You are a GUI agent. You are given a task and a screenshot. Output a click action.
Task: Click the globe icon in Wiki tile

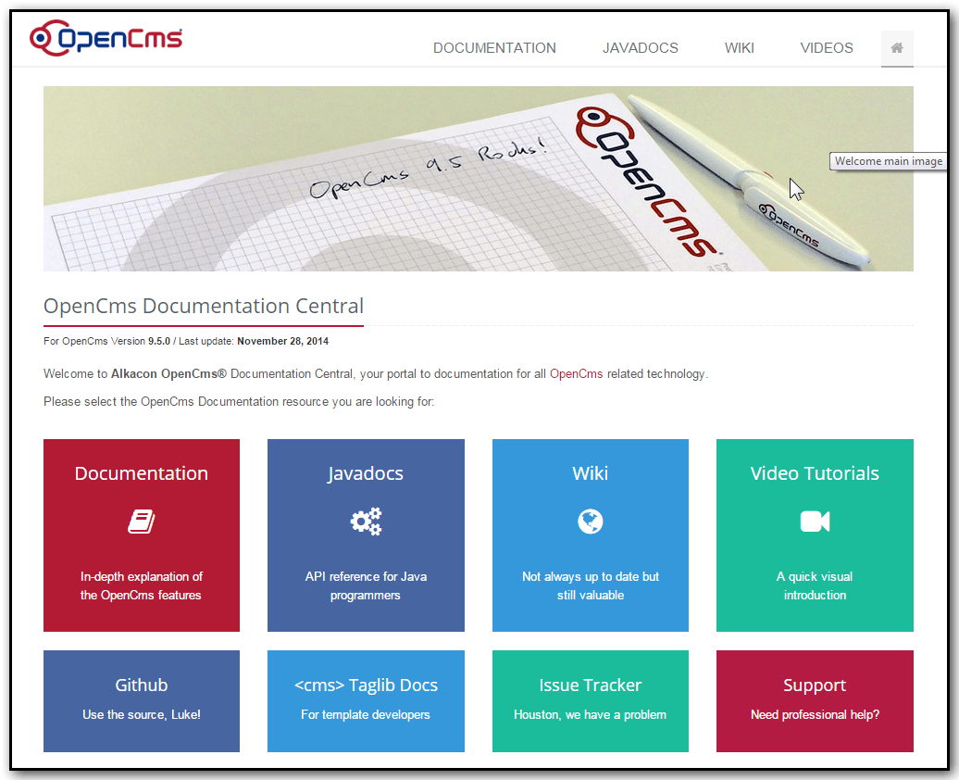(591, 522)
